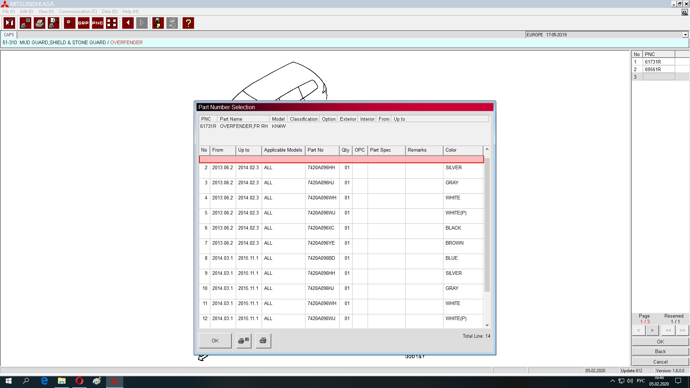Click the PNC toolbar button
The height and width of the screenshot is (388, 690).
97,23
